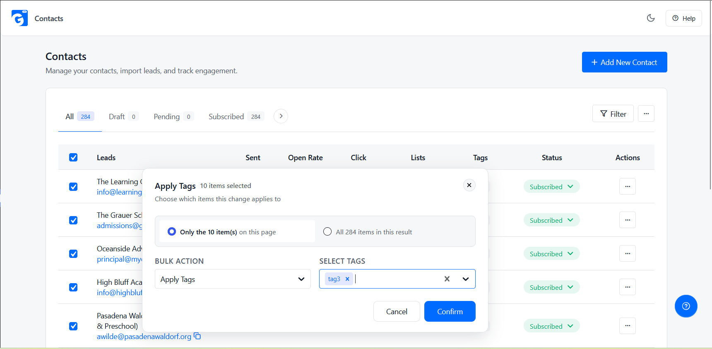The height and width of the screenshot is (349, 712).
Task: Open actions menu for Oceanside row
Action: pyautogui.click(x=628, y=253)
